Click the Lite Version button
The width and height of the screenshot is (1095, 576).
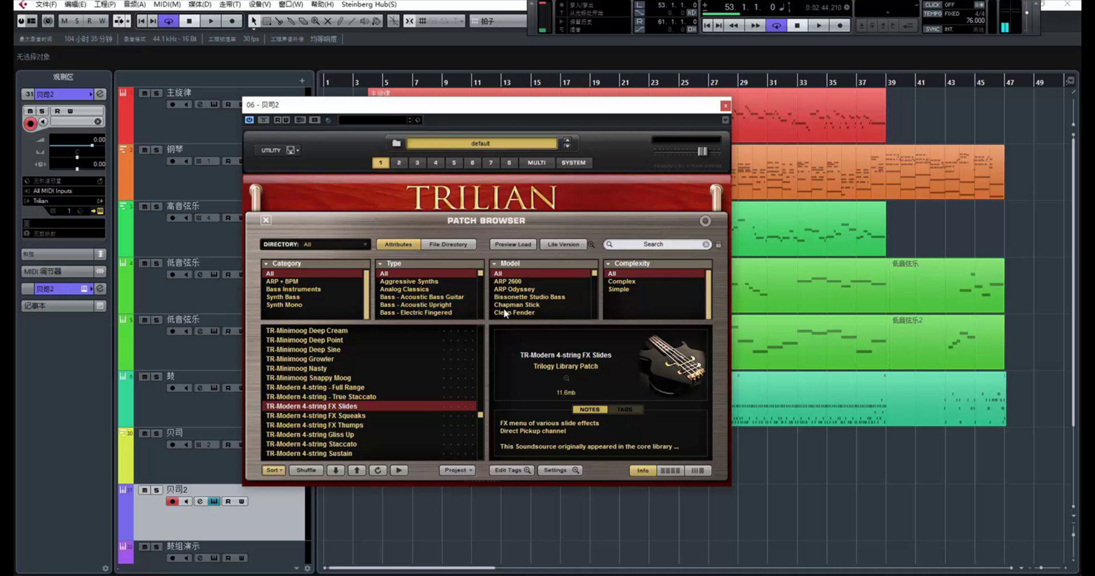563,244
